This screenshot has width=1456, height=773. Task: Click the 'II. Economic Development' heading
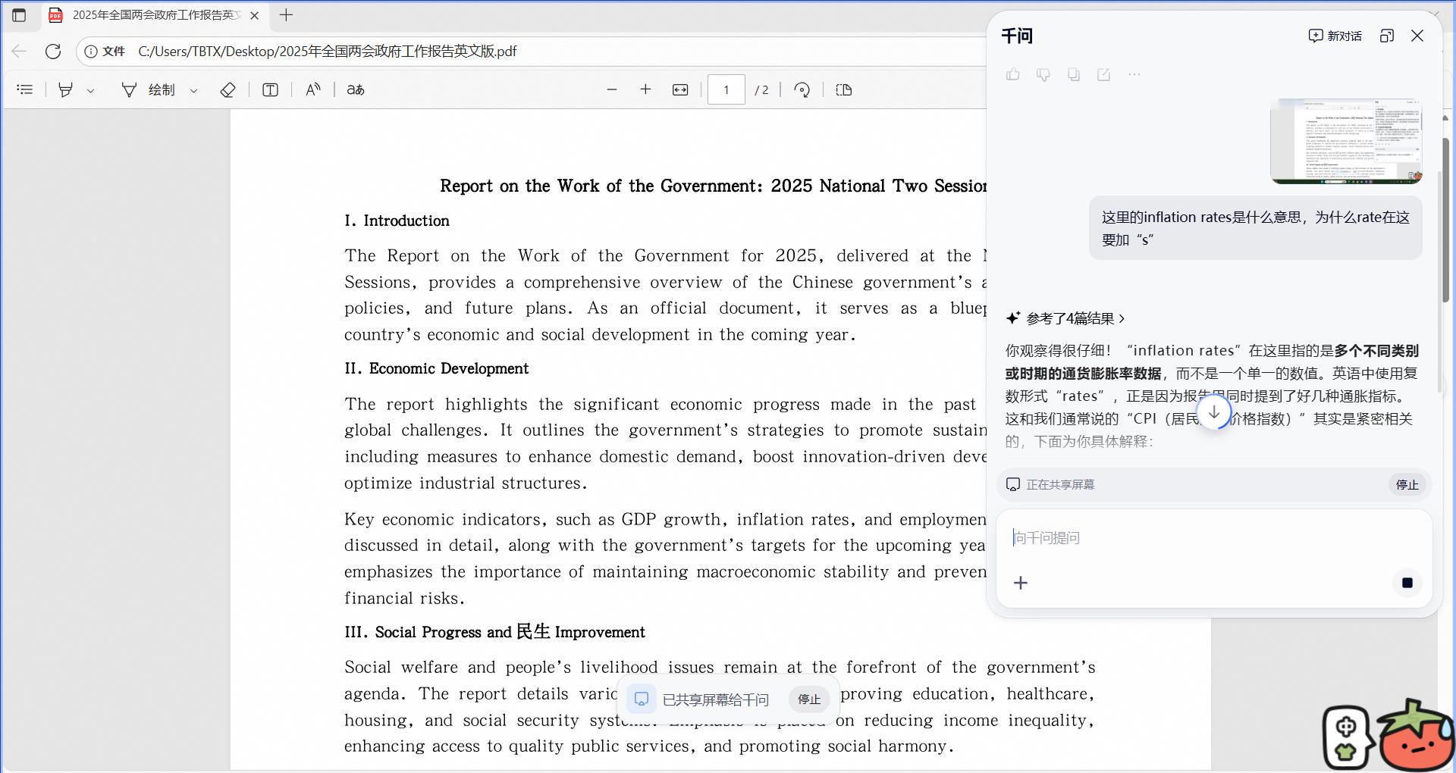click(x=436, y=368)
